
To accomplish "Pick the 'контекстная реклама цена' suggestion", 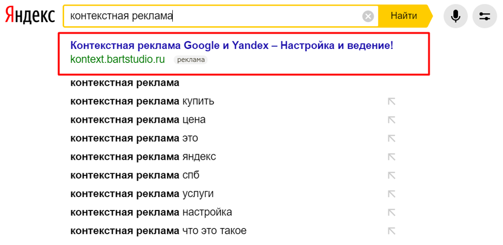I will [138, 120].
